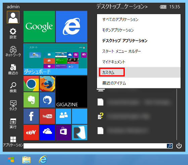188x165 pixels.
Task: Open アプリケーション sidebar icon
Action: [x=13, y=141]
